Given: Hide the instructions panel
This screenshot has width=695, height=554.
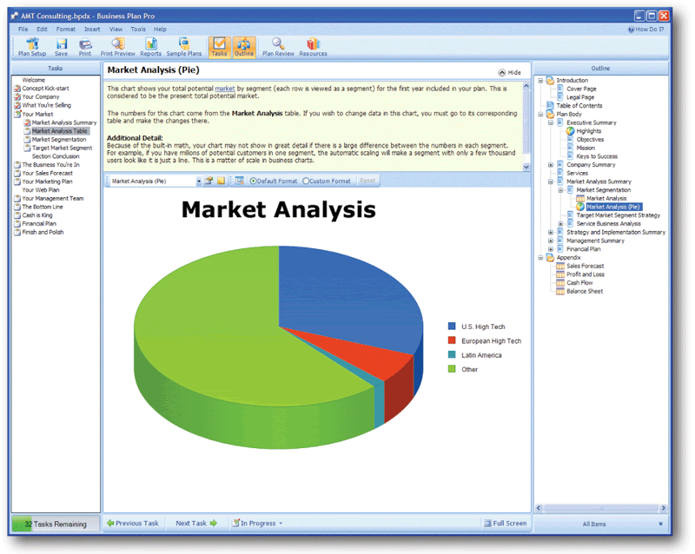Looking at the screenshot, I should coord(510,72).
